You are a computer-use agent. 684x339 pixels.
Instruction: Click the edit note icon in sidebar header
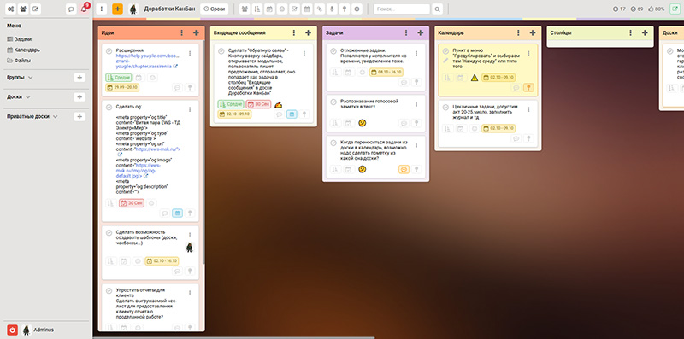36,9
